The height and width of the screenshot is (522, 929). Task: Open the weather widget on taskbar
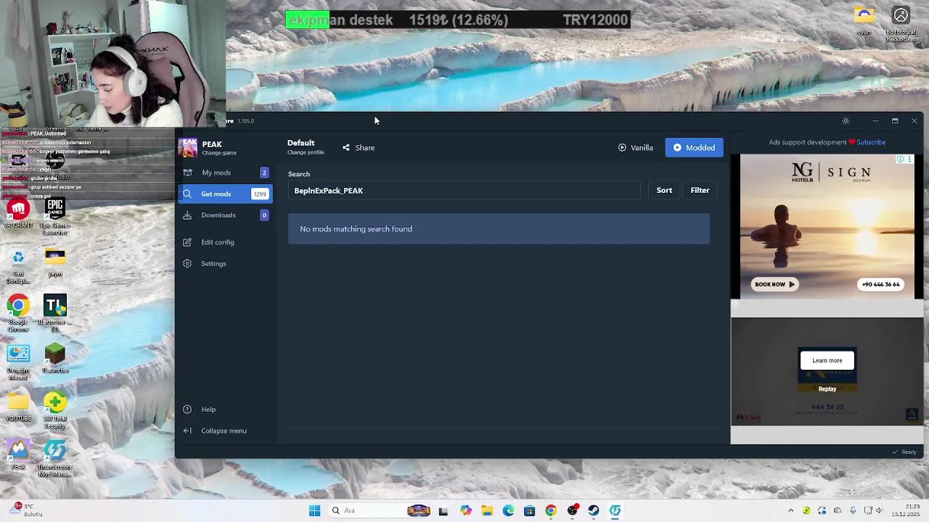pos(25,510)
